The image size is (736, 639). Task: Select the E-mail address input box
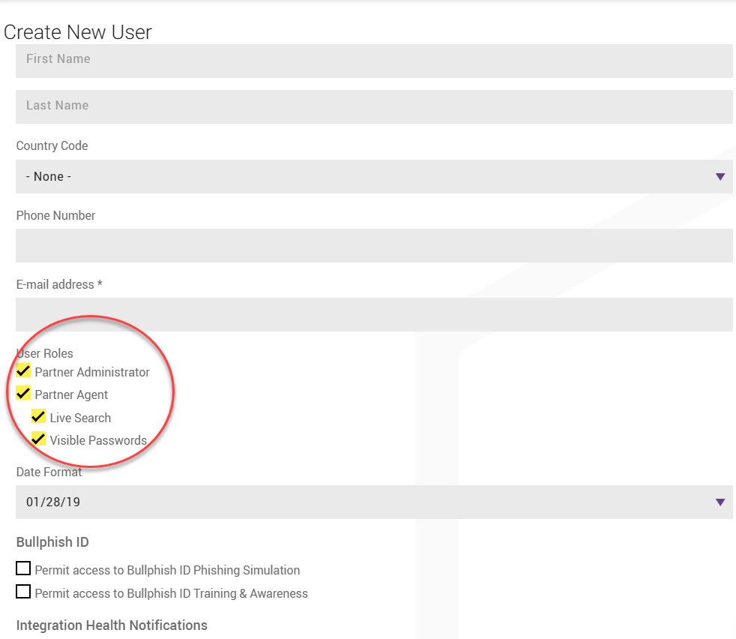coord(373,314)
